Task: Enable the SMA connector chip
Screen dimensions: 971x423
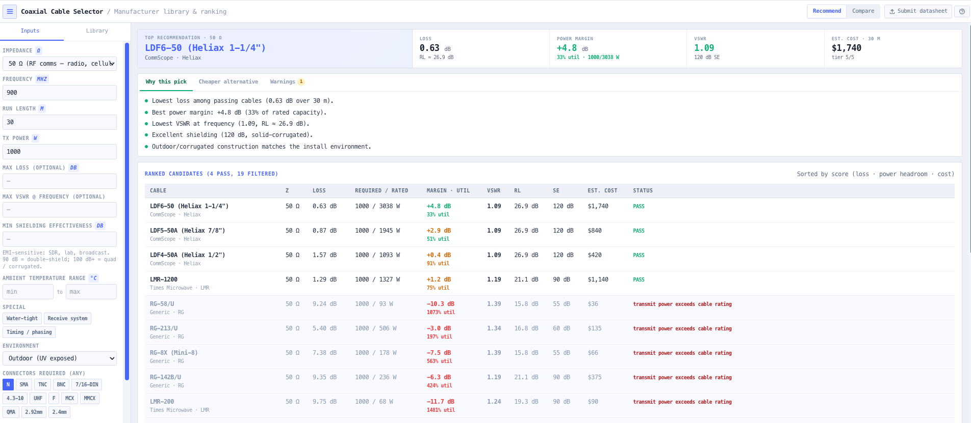Action: tap(24, 385)
